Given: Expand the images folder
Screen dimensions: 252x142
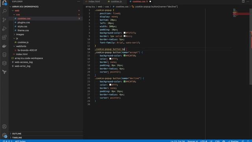Looking at the screenshot, I should [x=14, y=34].
